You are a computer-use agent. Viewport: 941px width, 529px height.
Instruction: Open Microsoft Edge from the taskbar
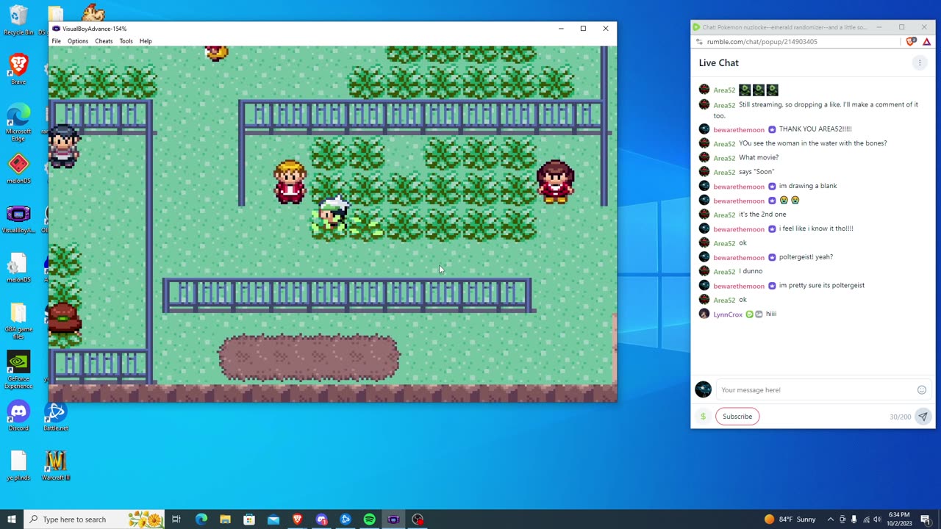[201, 519]
